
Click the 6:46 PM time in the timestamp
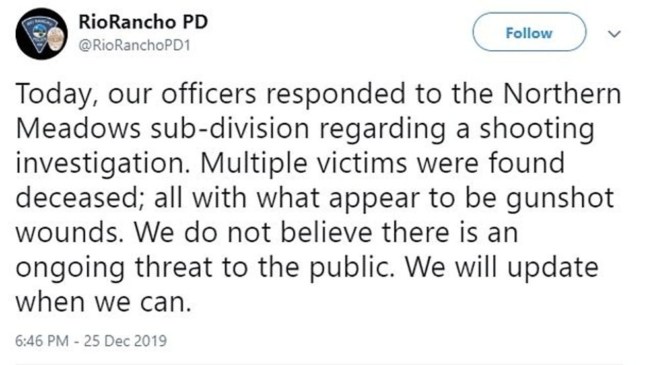click(39, 342)
